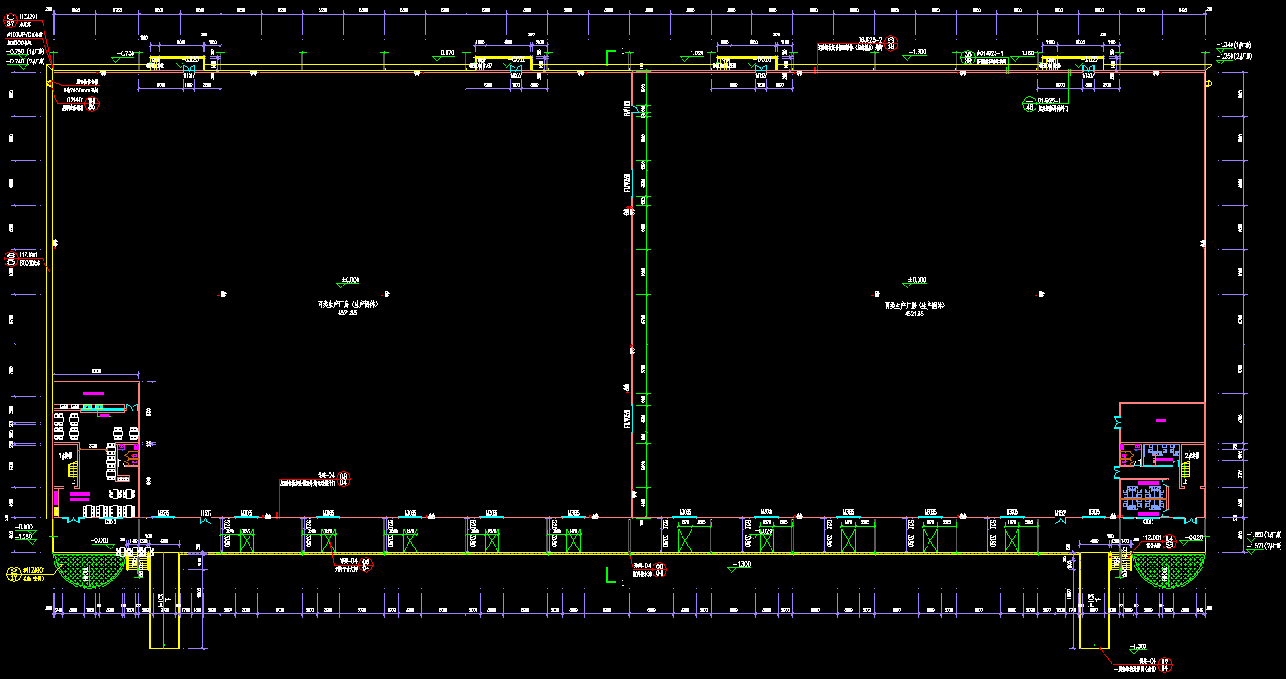Click the red 06J925-2 callout circle at top
1286x679 pixels.
(891, 43)
